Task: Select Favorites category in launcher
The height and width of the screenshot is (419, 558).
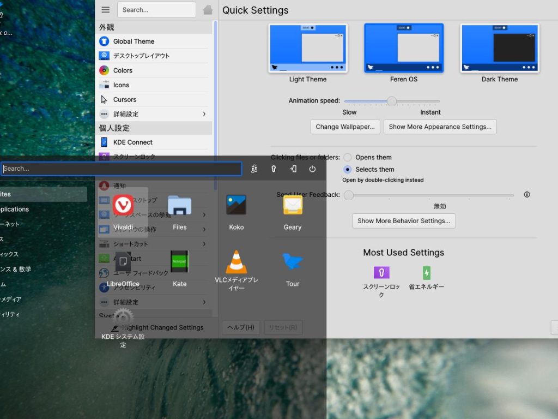Action: pyautogui.click(x=44, y=194)
